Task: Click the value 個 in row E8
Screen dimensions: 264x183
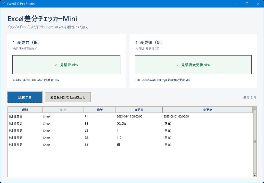Action: (x=118, y=145)
